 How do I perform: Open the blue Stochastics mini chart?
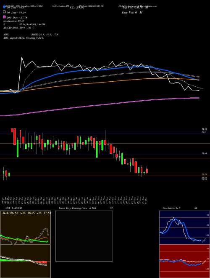click(184, 227)
